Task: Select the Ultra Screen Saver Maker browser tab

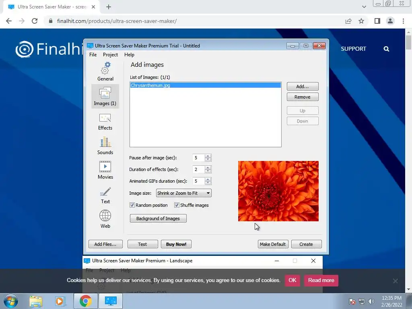Action: click(x=51, y=7)
